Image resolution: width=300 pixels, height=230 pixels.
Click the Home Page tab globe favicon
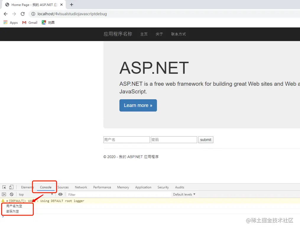(7, 5)
